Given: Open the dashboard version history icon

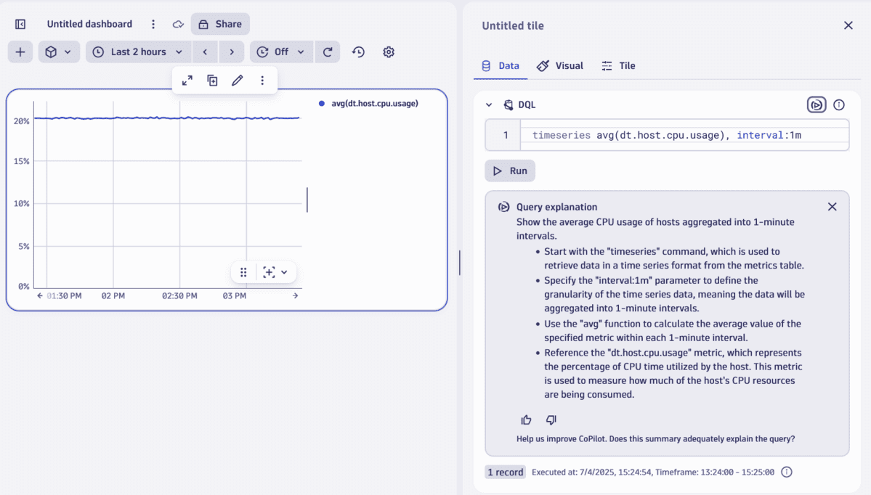Looking at the screenshot, I should pyautogui.click(x=358, y=52).
